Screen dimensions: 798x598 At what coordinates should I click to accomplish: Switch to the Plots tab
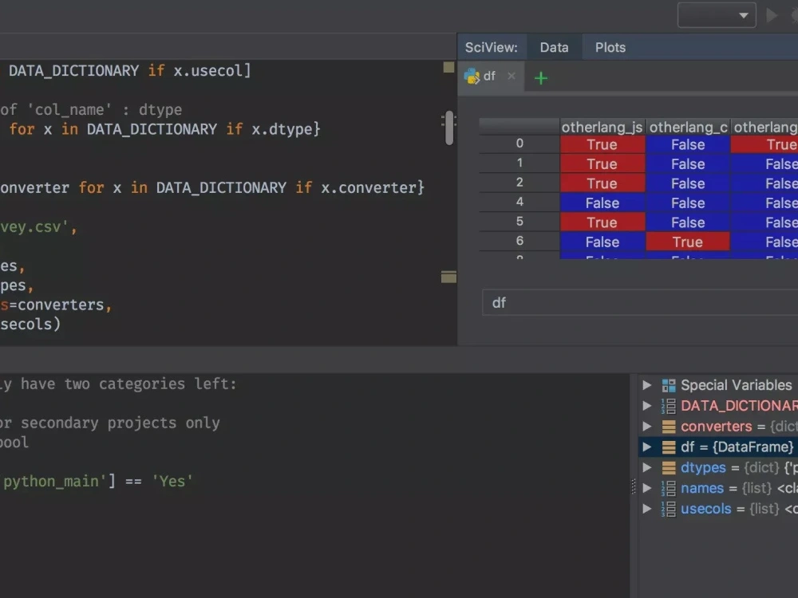(x=610, y=47)
